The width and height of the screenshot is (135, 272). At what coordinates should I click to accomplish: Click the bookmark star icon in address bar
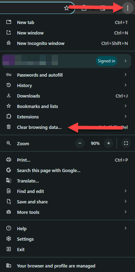pos(66,8)
